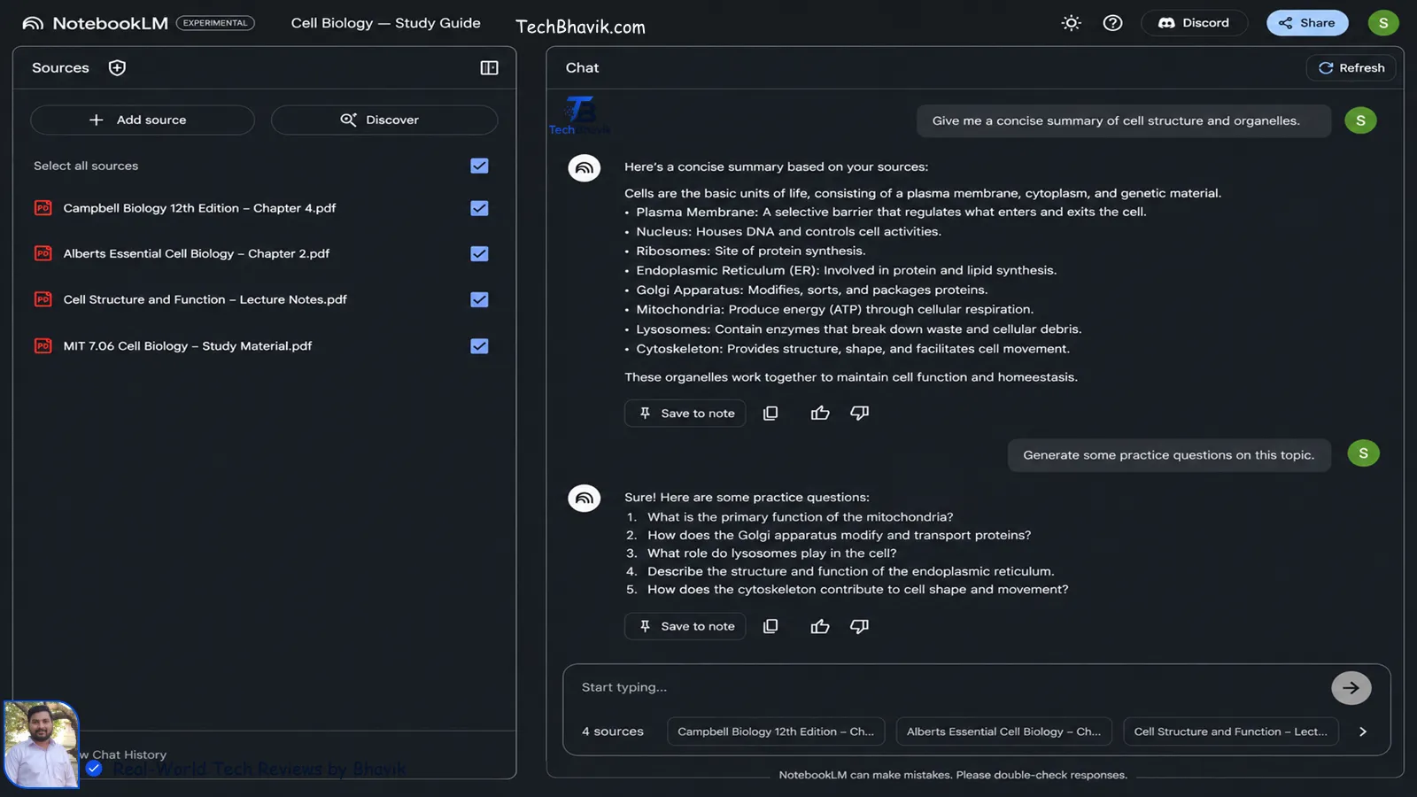Thumbs down the practice questions response
This screenshot has height=797, width=1417.
(859, 627)
